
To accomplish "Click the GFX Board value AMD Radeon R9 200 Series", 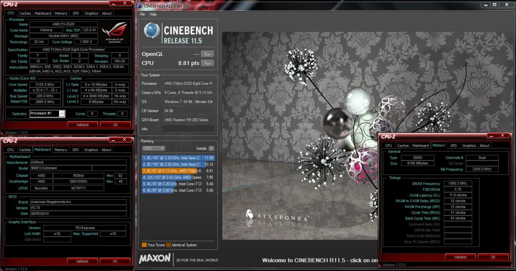I will [188, 120].
